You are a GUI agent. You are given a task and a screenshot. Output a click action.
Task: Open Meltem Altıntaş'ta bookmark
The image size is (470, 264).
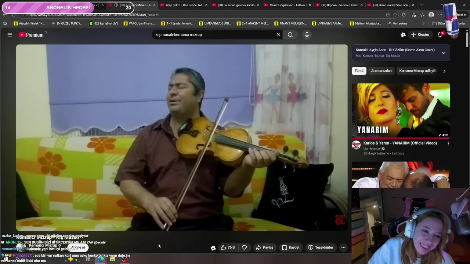365,23
